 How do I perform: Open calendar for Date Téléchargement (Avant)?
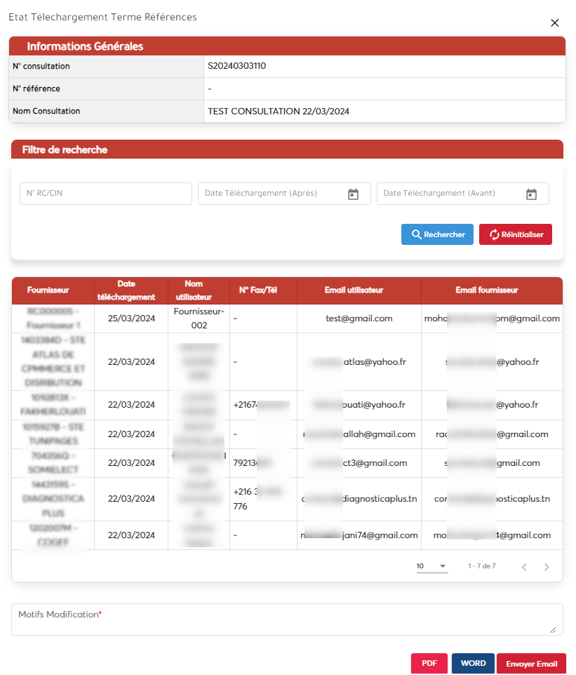pos(531,194)
